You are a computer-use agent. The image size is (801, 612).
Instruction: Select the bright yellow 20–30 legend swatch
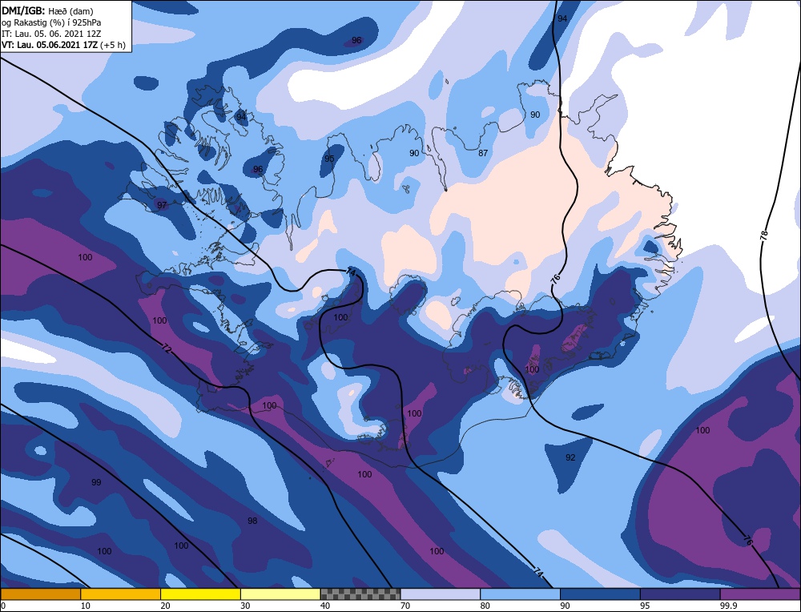pyautogui.click(x=200, y=594)
